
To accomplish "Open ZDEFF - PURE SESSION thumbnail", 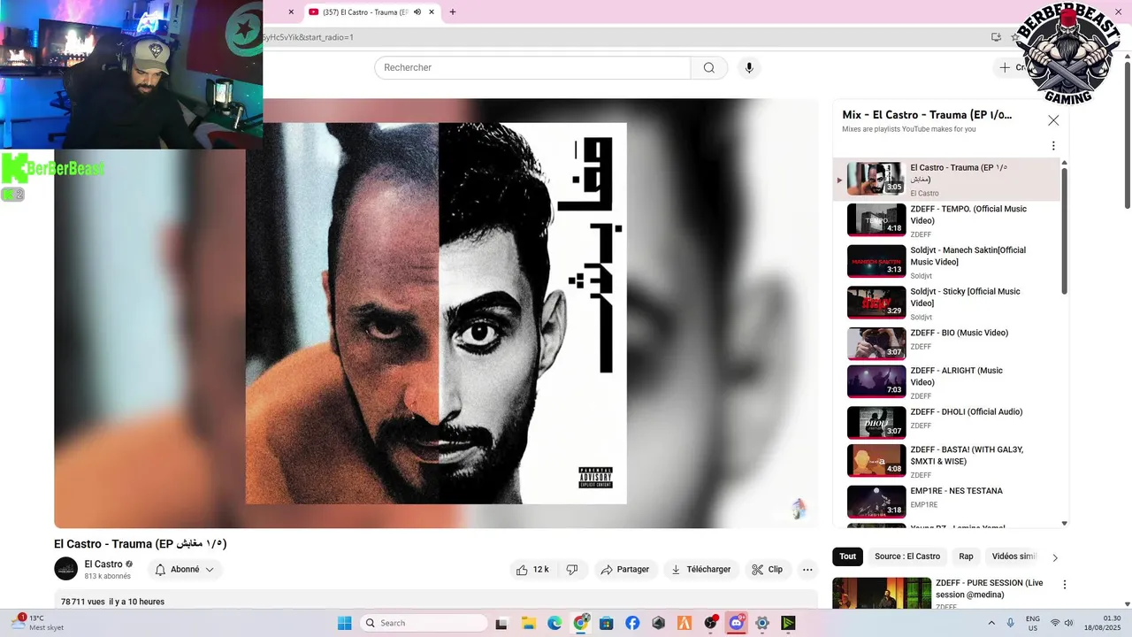I will (x=882, y=593).
